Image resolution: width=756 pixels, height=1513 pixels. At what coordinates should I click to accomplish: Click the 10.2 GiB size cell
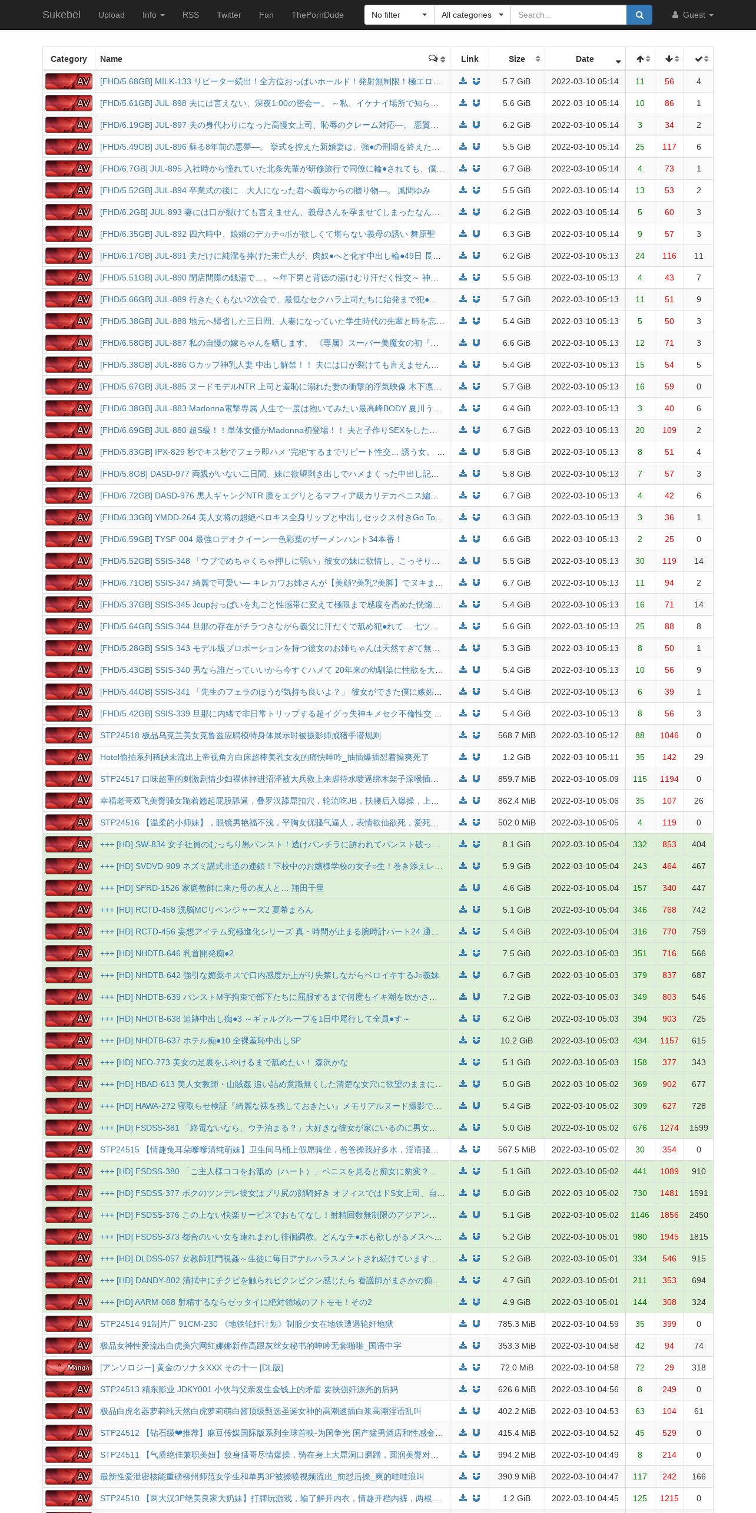click(517, 1040)
